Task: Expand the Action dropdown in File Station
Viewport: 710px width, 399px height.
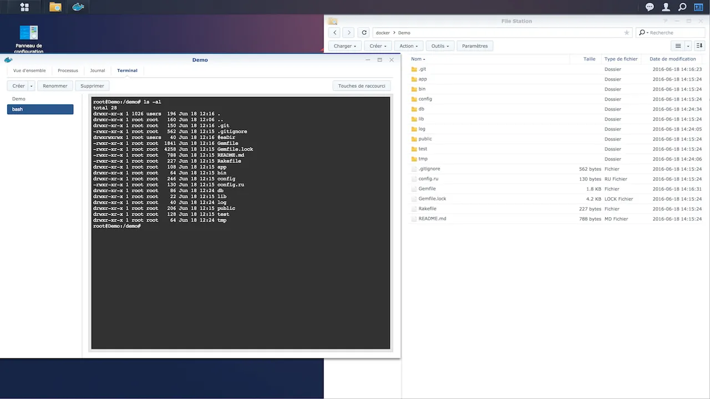Action: (x=409, y=46)
